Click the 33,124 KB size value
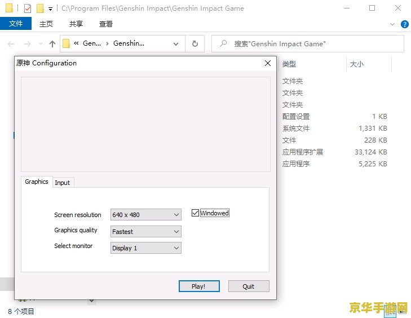This screenshot has height=318, width=411. (370, 152)
